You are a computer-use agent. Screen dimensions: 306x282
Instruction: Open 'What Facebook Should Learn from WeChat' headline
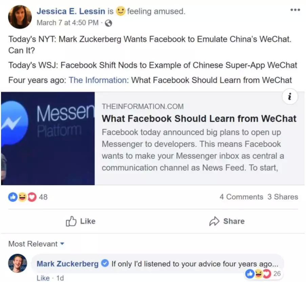199,119
